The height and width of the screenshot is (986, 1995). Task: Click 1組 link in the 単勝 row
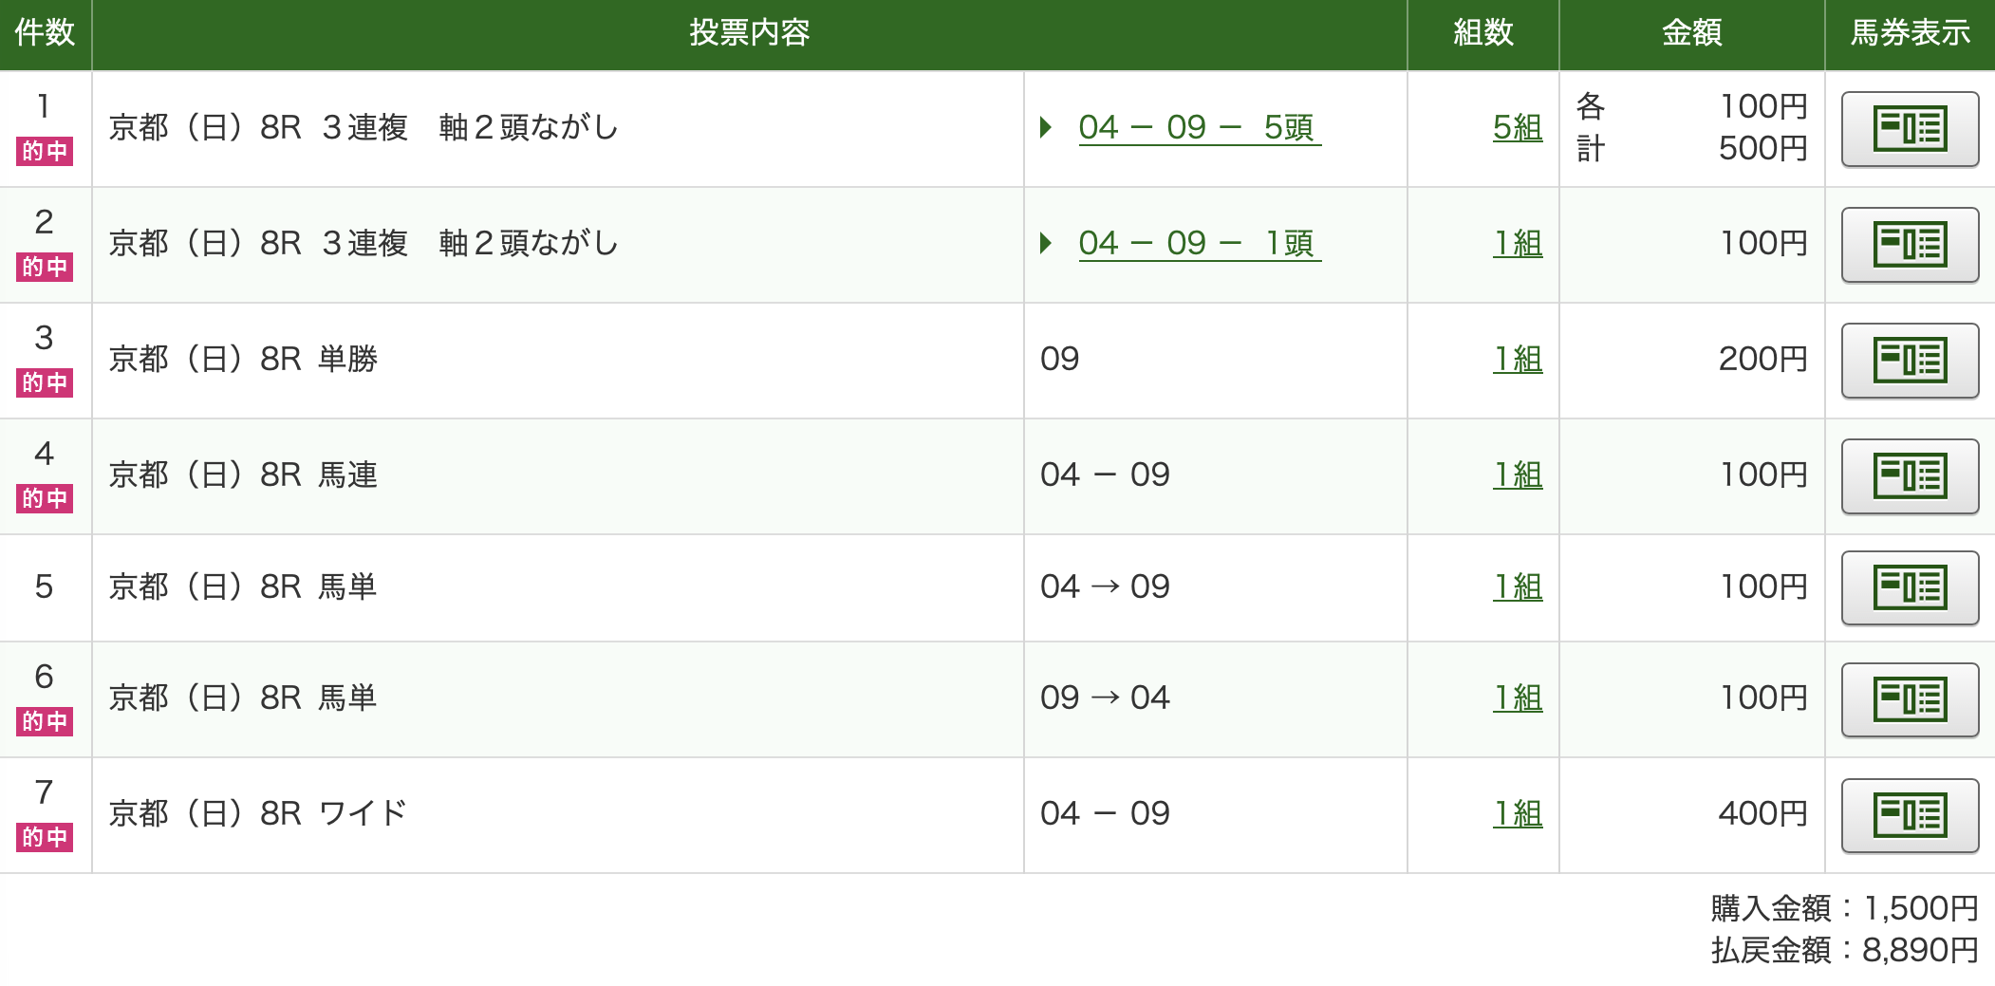click(1517, 359)
